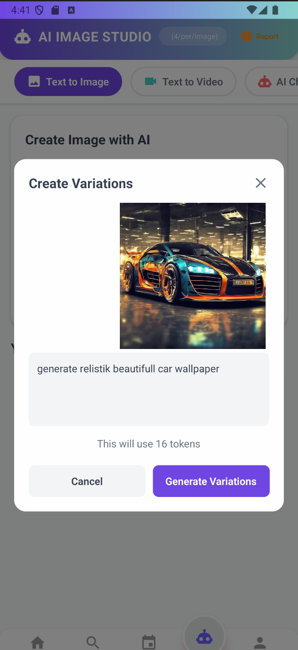This screenshot has height=650, width=298.
Task: Open the calendar icon in bottom bar
Action: [x=149, y=642]
